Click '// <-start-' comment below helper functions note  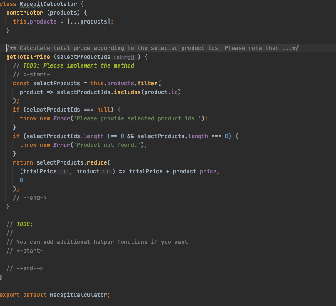(25, 251)
